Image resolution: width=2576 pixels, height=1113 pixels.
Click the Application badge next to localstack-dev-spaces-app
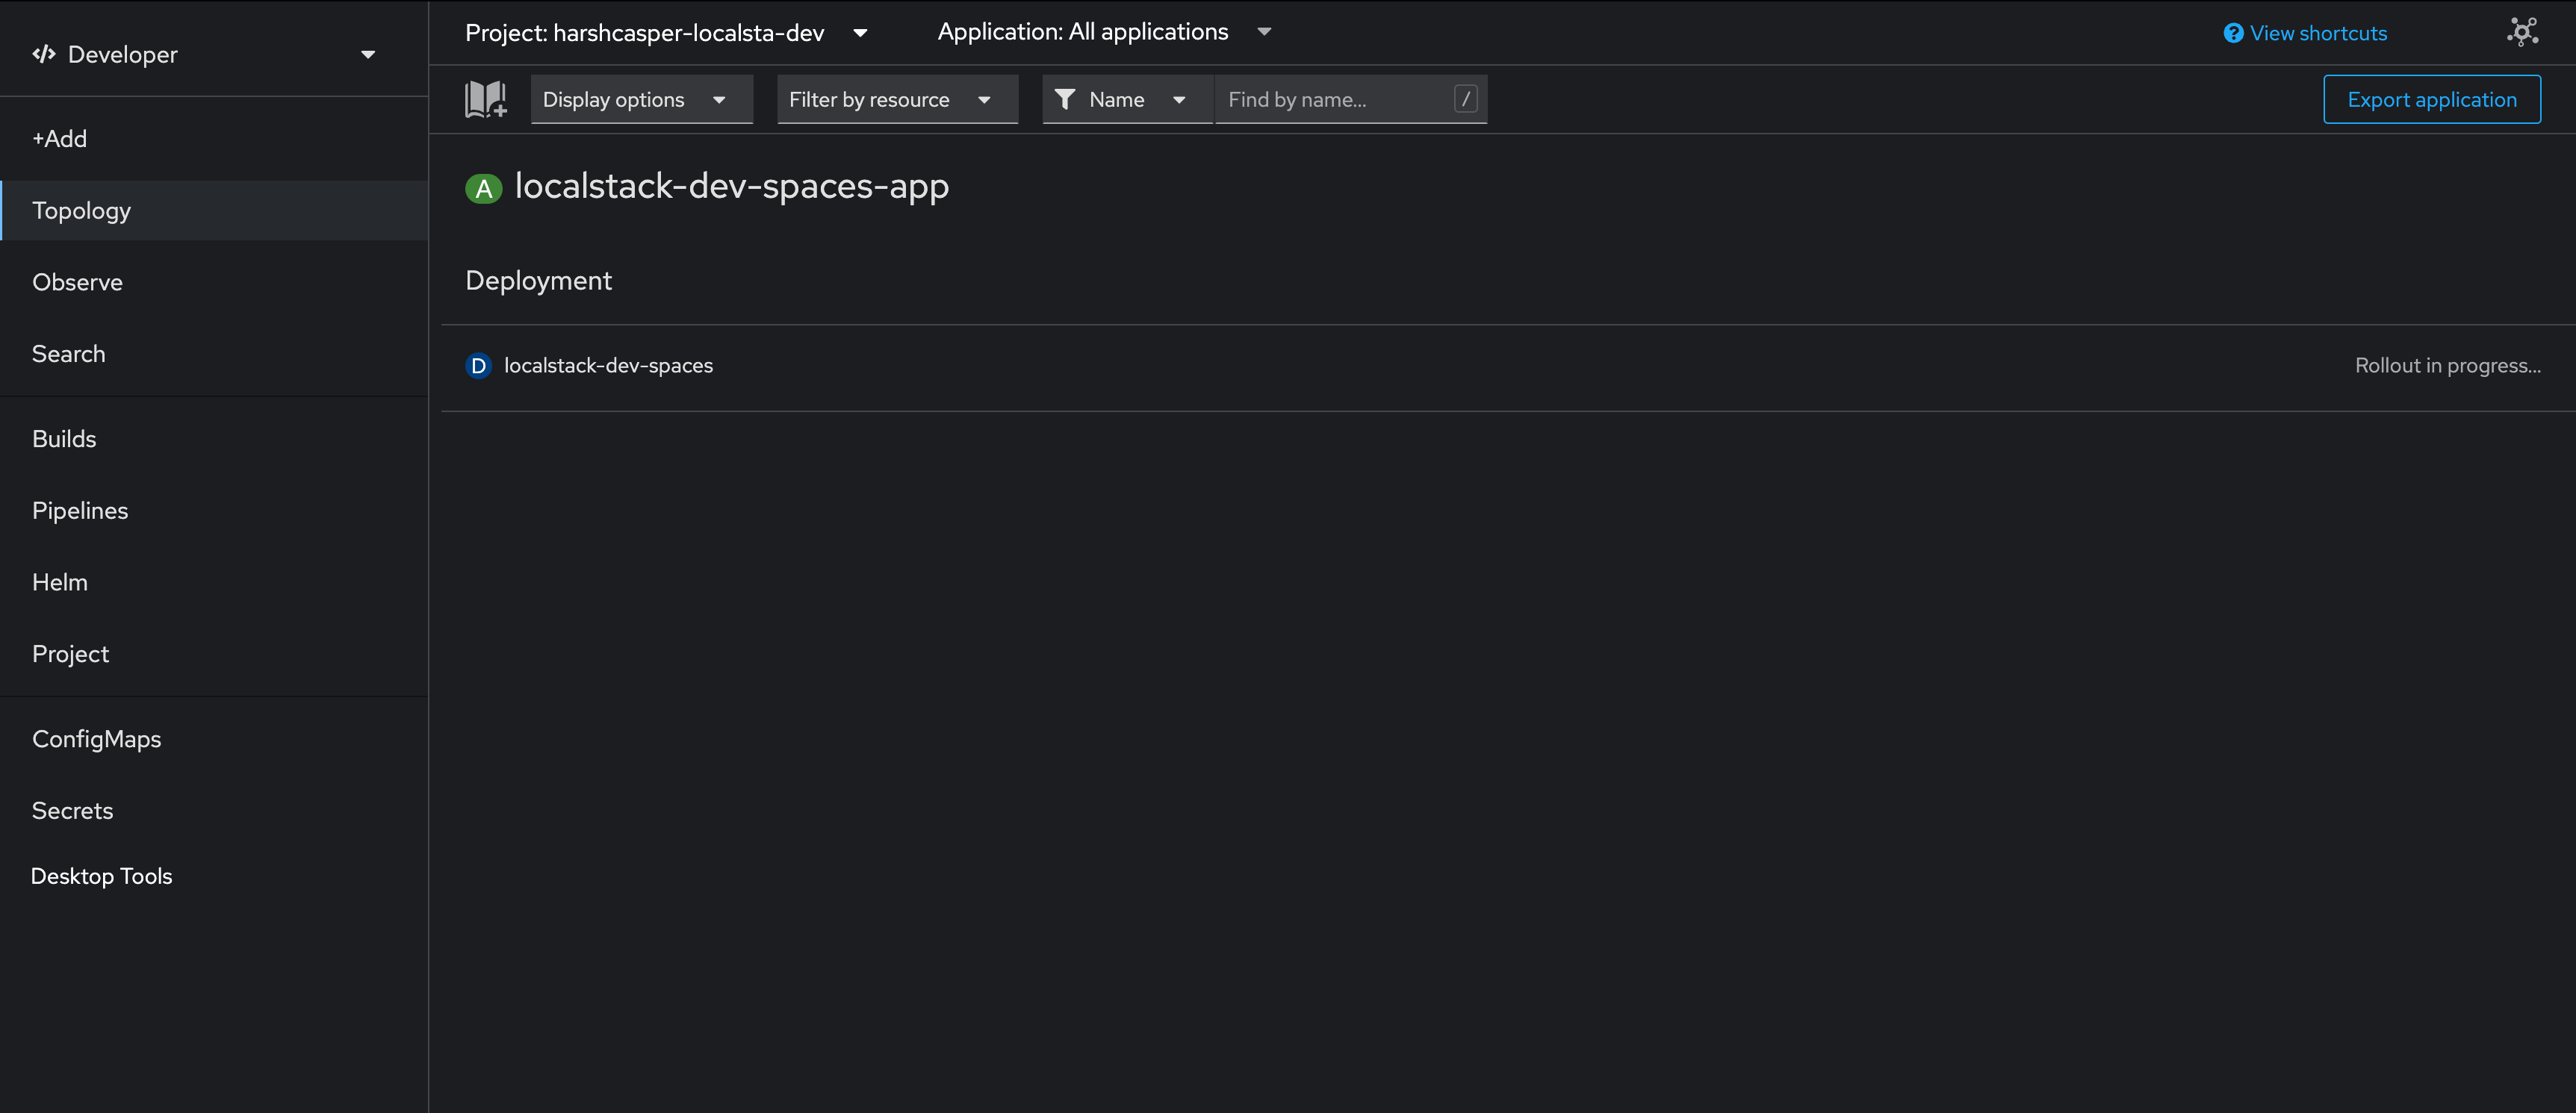click(483, 188)
